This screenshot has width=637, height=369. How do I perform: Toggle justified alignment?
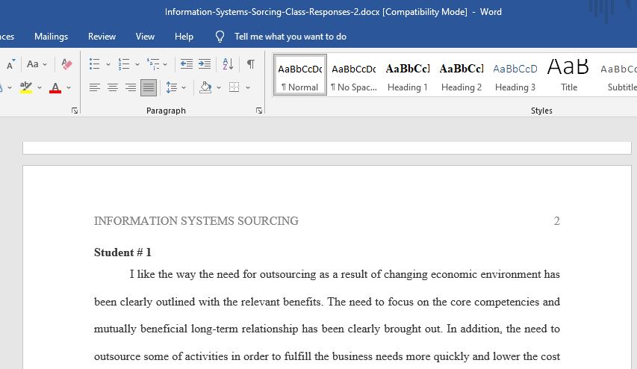[149, 87]
